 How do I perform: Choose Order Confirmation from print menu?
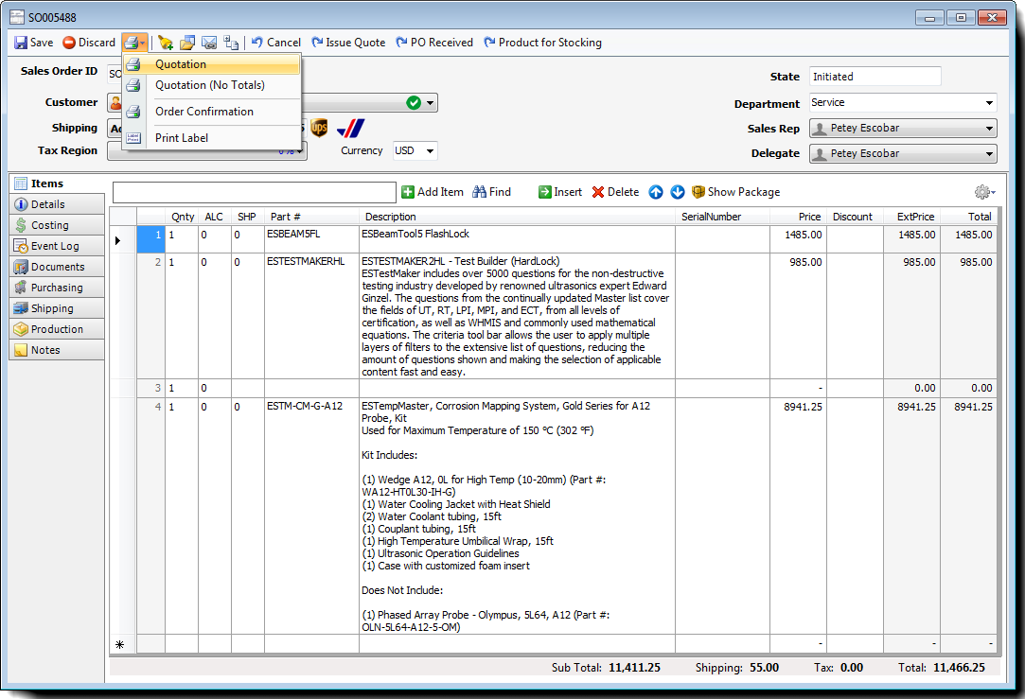point(212,112)
